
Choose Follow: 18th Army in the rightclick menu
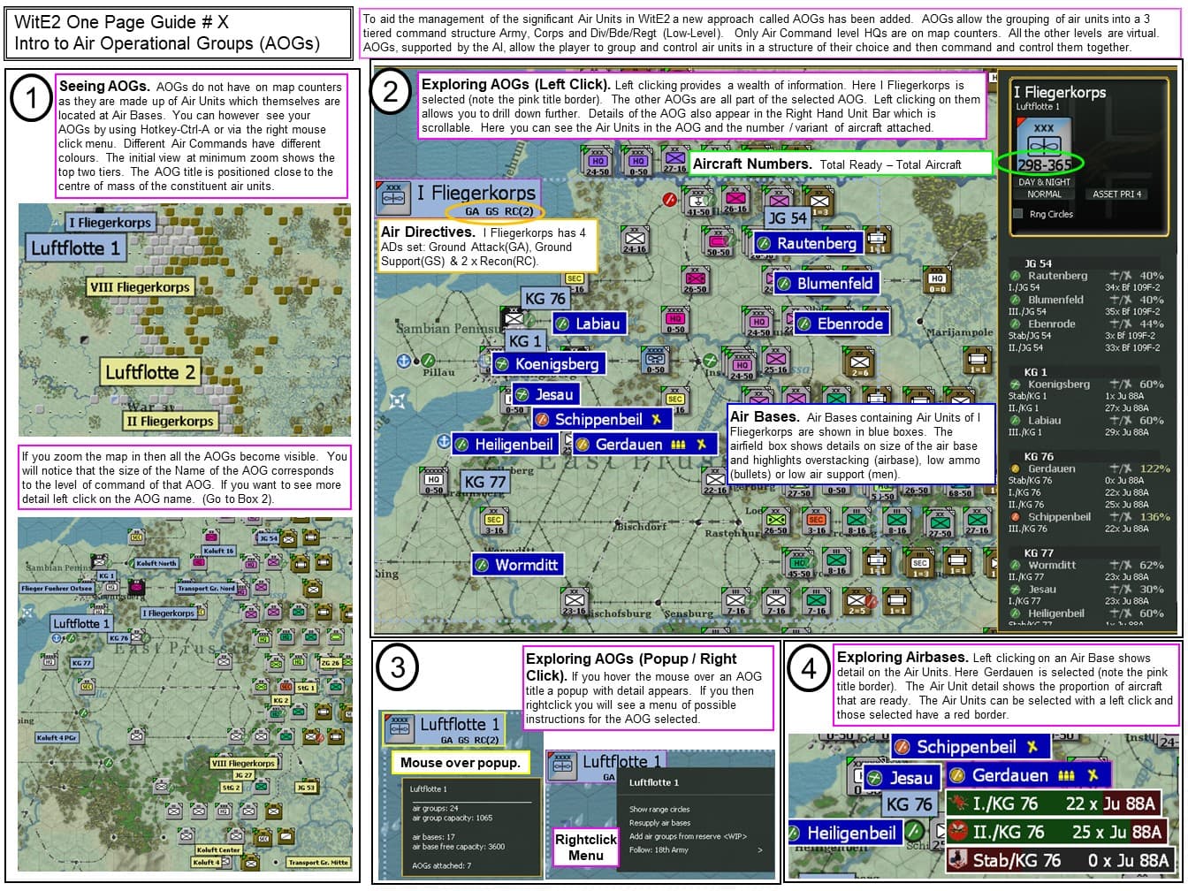[x=657, y=850]
